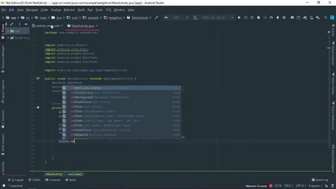The height and width of the screenshot is (189, 336).
Task: Select setOnClickListener completion suggestion
Action: point(122,88)
